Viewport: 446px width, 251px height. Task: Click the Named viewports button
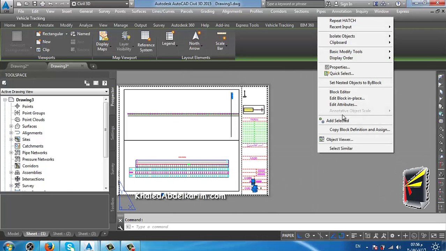click(x=80, y=34)
